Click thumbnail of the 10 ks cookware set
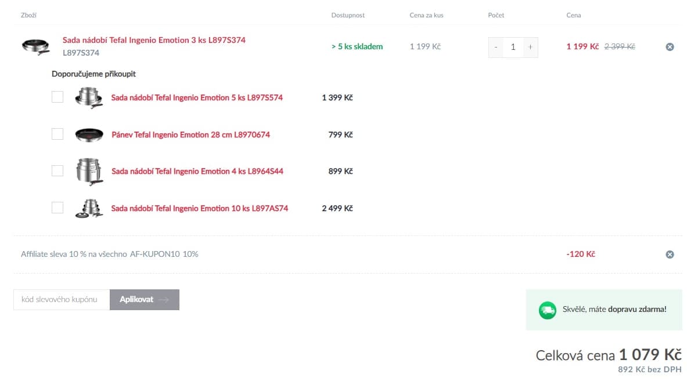Screen dimensions: 687x385 point(89,208)
